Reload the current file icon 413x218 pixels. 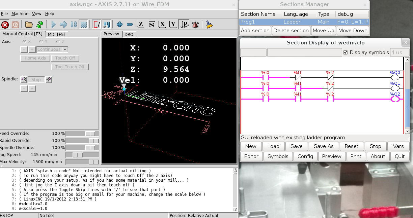[x=40, y=25]
